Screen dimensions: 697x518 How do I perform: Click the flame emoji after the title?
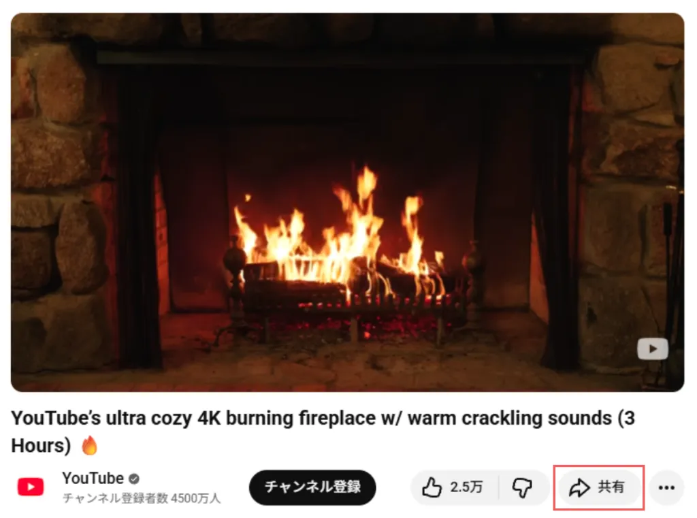[89, 445]
